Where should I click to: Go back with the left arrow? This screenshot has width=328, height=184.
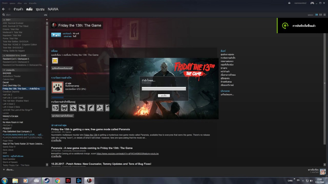pyautogui.click(x=3, y=9)
